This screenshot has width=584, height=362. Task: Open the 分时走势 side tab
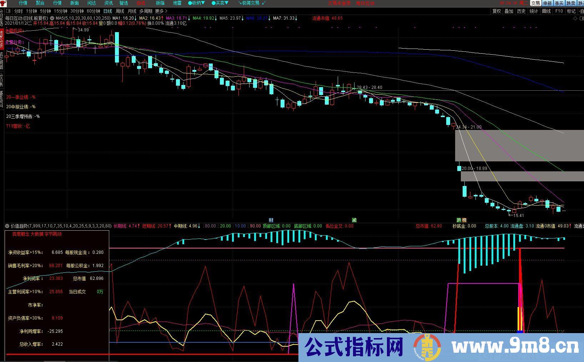tap(1, 18)
